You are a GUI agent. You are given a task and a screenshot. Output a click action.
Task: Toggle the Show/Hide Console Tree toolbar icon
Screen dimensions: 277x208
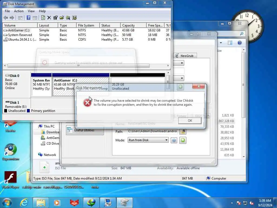[20, 18]
